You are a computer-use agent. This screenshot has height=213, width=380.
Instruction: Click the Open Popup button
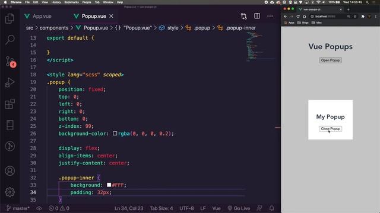[330, 60]
